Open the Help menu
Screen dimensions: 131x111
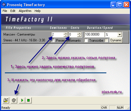click(38, 11)
